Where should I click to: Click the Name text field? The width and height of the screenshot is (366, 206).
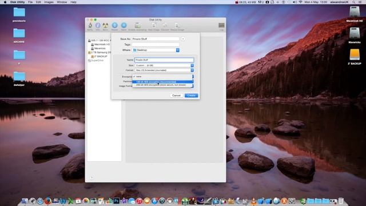(164, 60)
